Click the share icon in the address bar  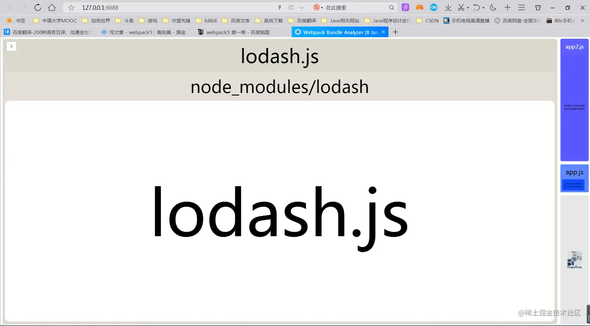point(291,7)
